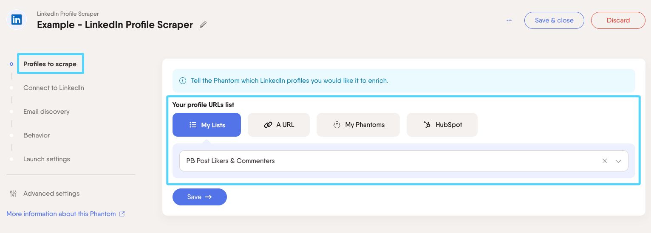651x233 pixels.
Task: Open the Email discovery step
Action: pos(46,112)
